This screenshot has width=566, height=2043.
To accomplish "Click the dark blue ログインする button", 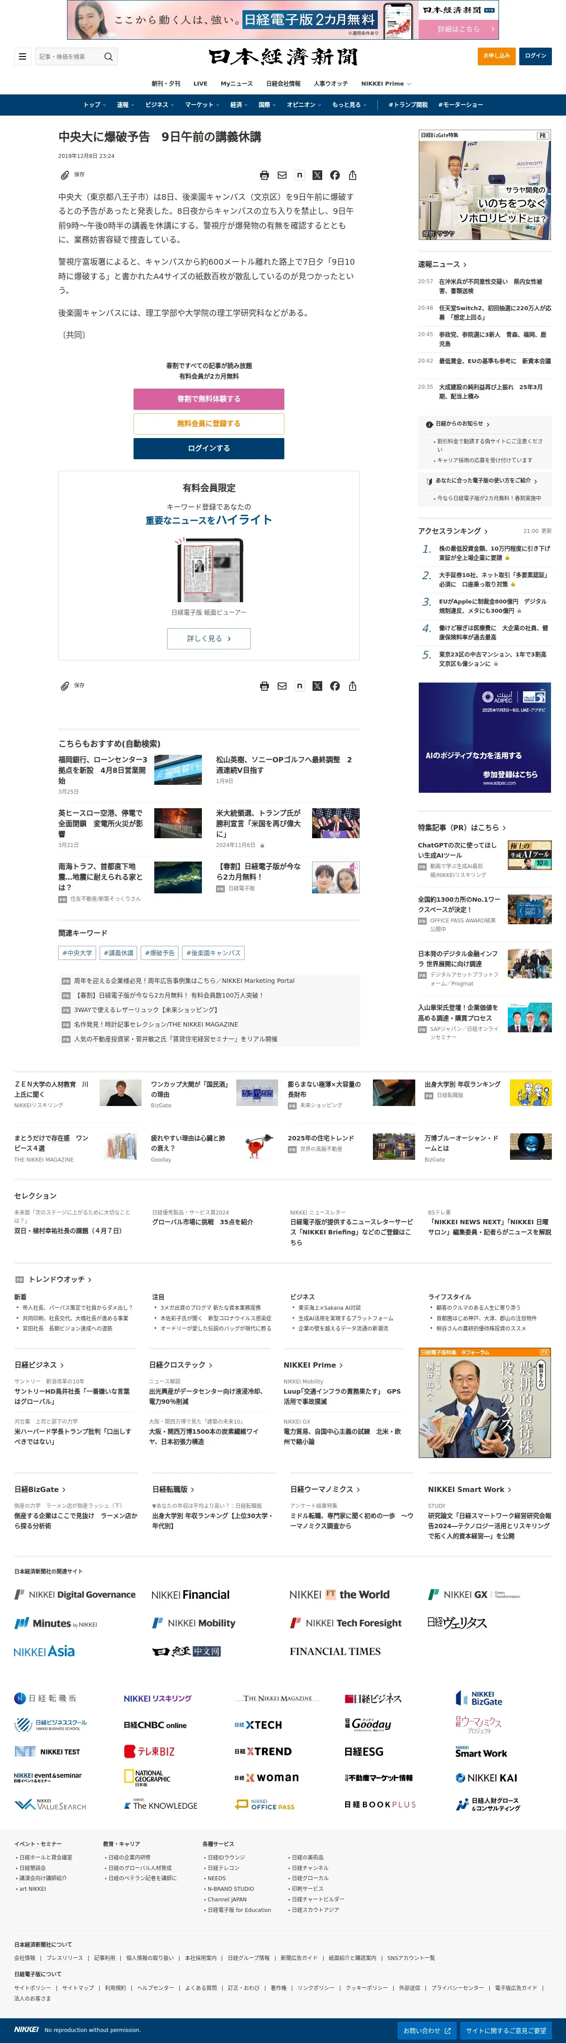I will pos(209,448).
